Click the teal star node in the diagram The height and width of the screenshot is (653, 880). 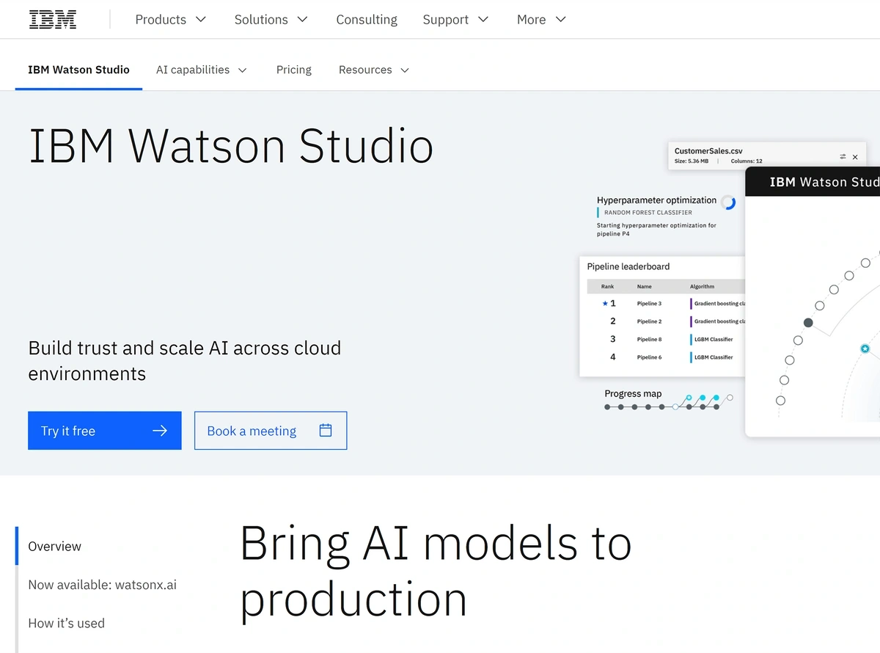coord(865,349)
